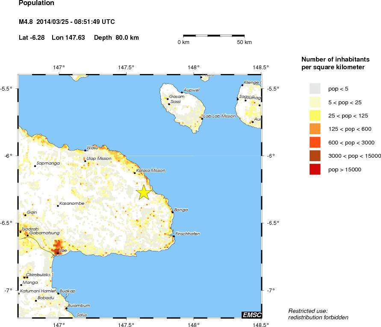Click the brown '3000 < pop < 15000' swatch
Viewport: 381px width, 327px height.
point(315,156)
